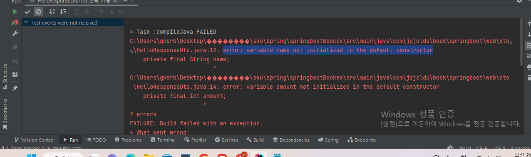531x157 pixels.
Task: Switch to Run tool window tab
Action: coord(70,140)
